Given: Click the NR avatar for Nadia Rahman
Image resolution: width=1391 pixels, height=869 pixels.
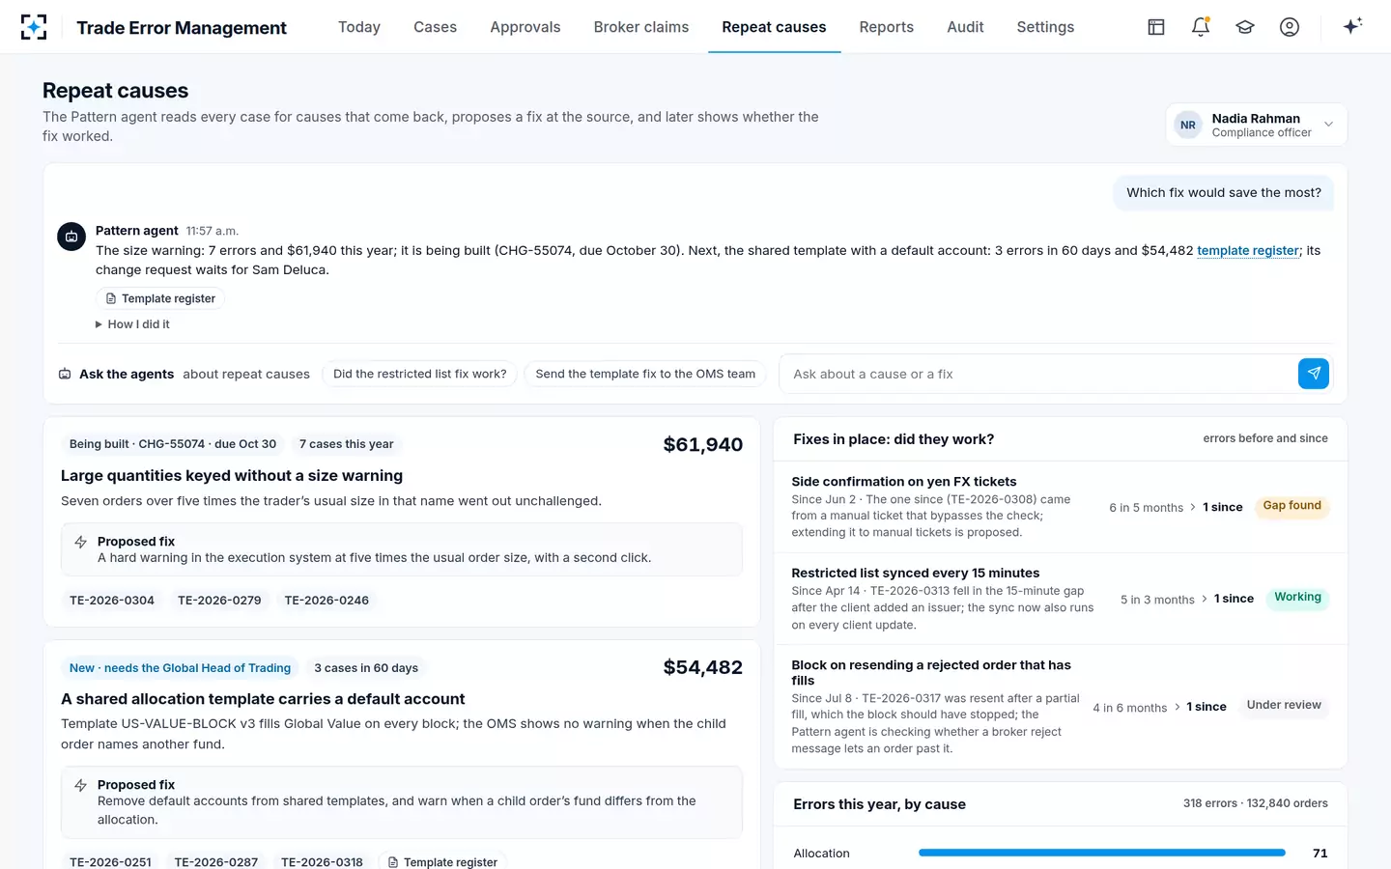Looking at the screenshot, I should click(1188, 126).
